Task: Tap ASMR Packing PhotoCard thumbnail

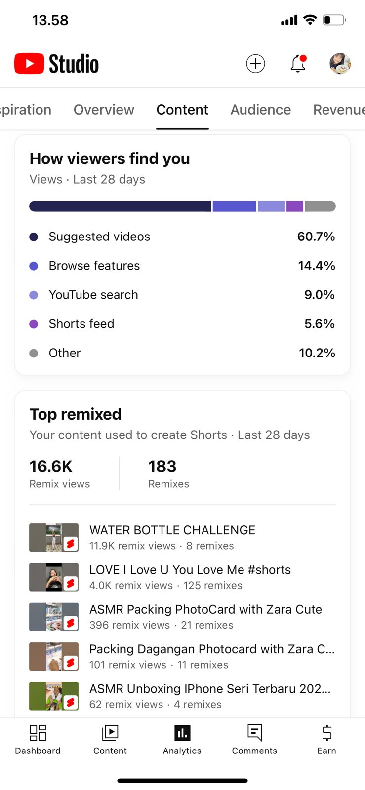Action: click(54, 617)
